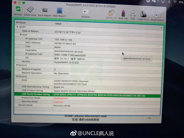Open Show History from toolbar
The width and height of the screenshot is (184, 138).
click(157, 15)
